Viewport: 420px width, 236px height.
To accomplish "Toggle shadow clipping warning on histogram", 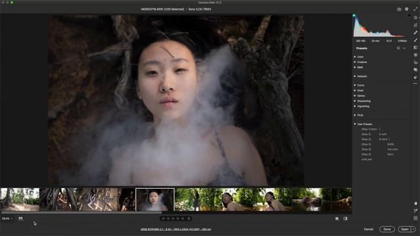I will coord(354,16).
